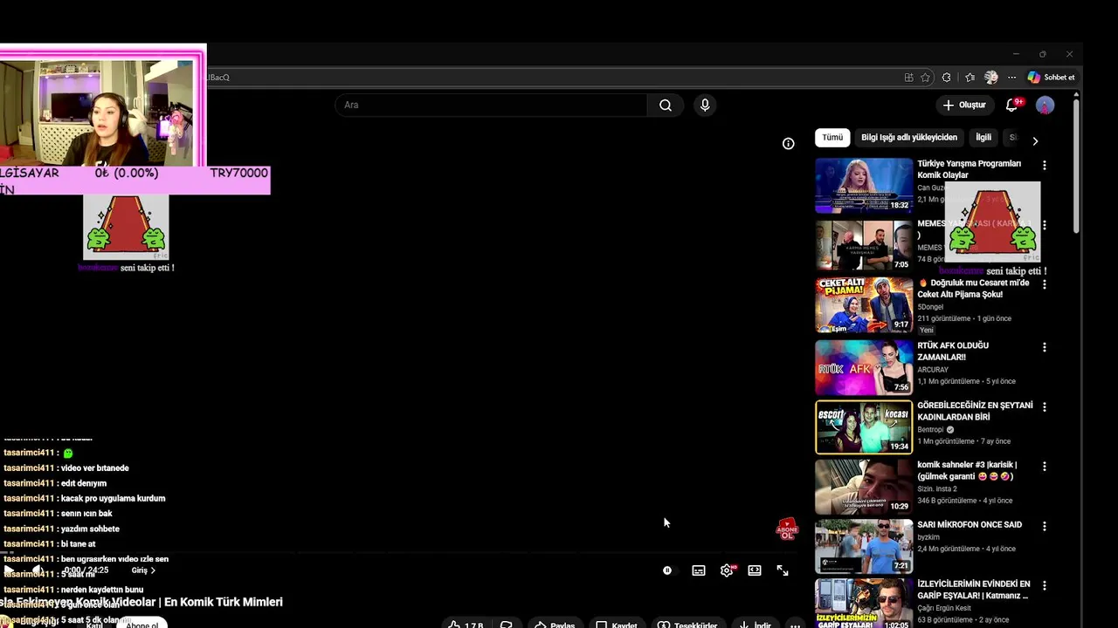Click the Paylaş share button
The width and height of the screenshot is (1118, 628).
[x=555, y=625]
